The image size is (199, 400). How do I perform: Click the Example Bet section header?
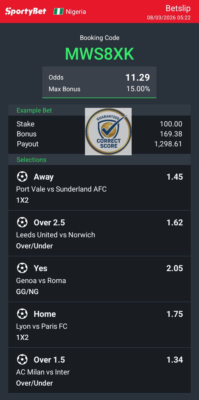pos(34,110)
